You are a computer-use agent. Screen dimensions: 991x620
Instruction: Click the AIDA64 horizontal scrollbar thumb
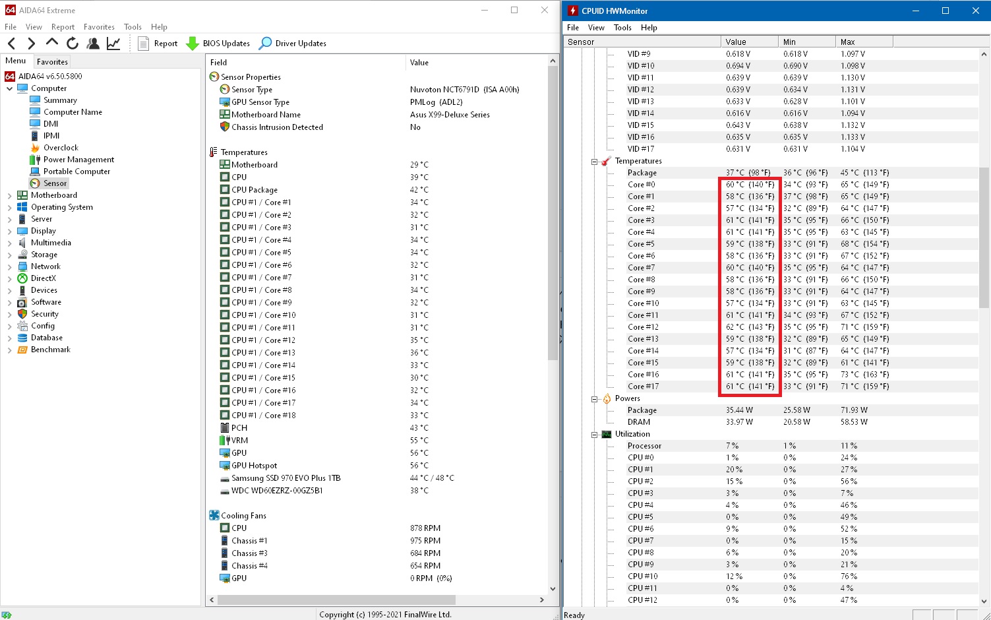(336, 600)
